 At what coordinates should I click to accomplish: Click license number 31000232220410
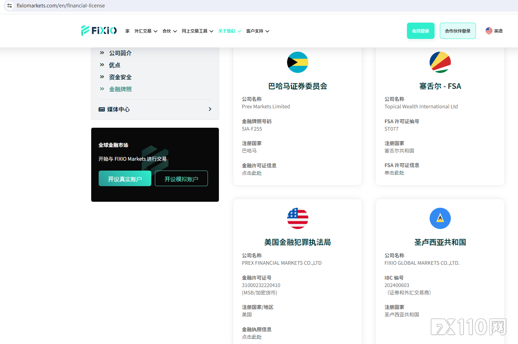pos(261,285)
